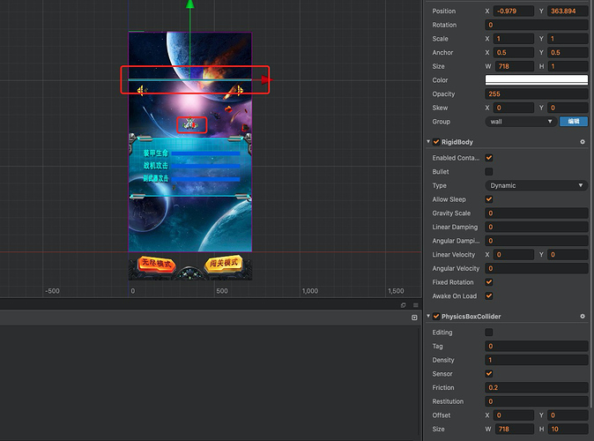Click the PhysicsBoxCollider section title text
This screenshot has width=594, height=441.
471,317
